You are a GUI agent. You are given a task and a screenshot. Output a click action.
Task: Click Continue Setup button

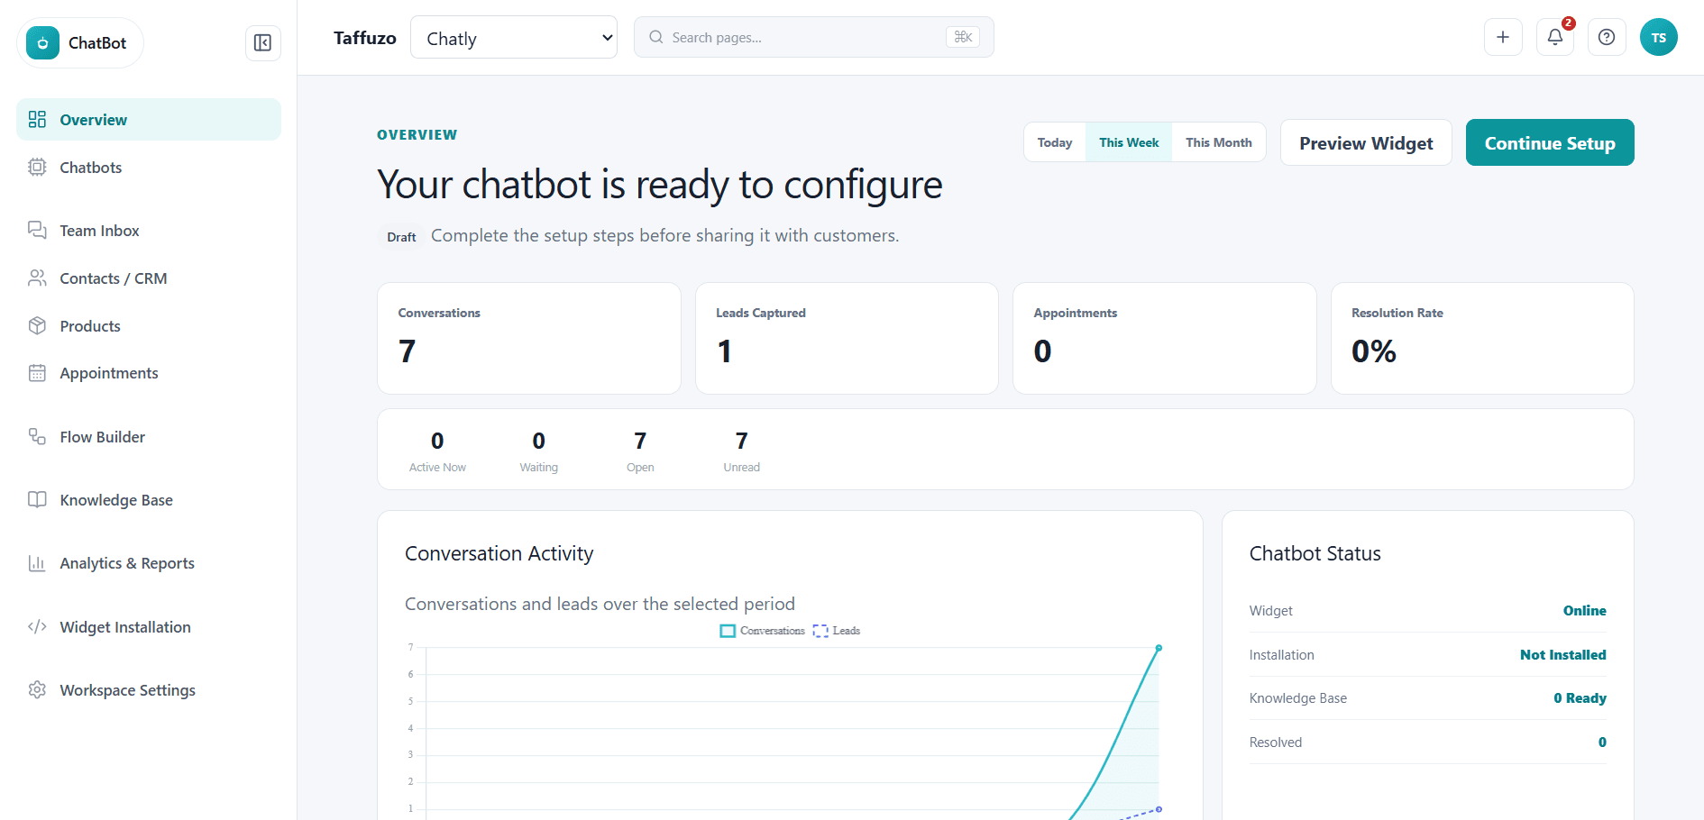1550,142
